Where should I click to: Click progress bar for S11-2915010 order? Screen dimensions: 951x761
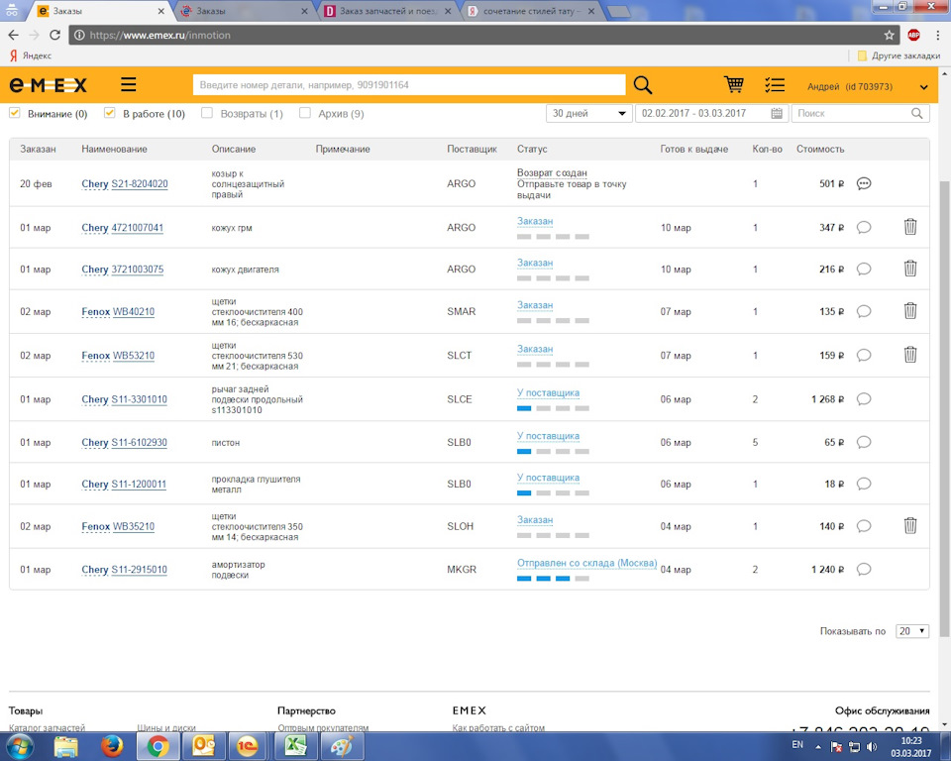[x=553, y=579]
